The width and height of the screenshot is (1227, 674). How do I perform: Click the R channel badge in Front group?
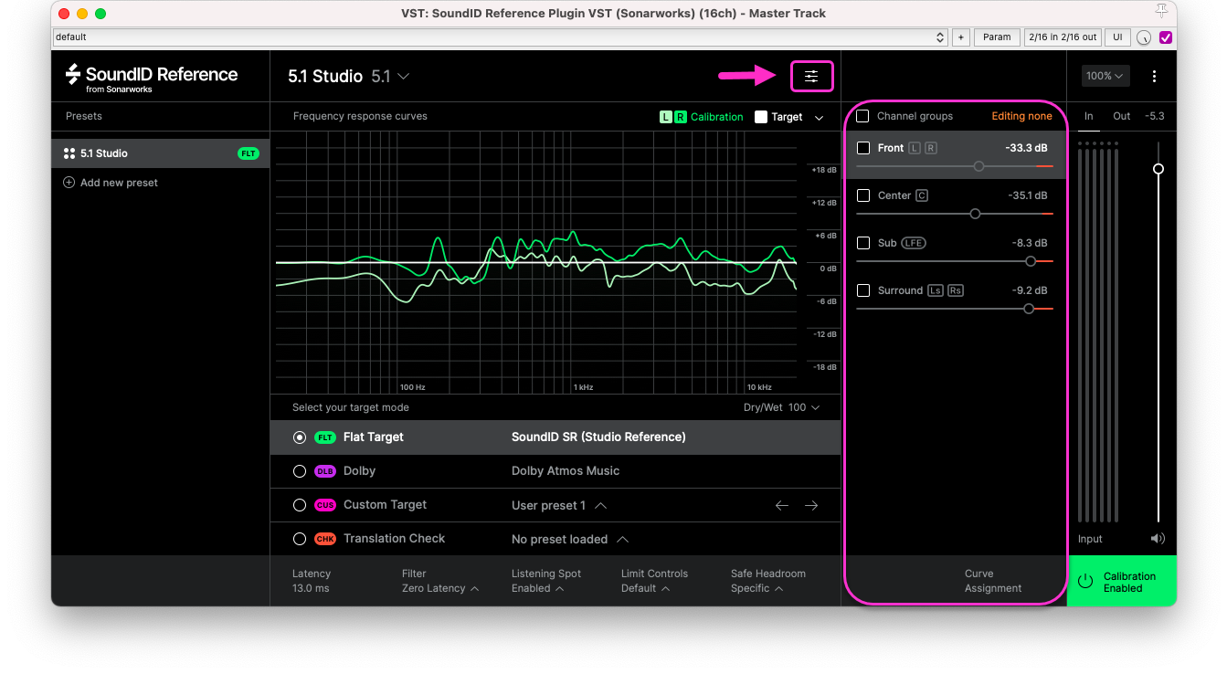click(x=931, y=148)
